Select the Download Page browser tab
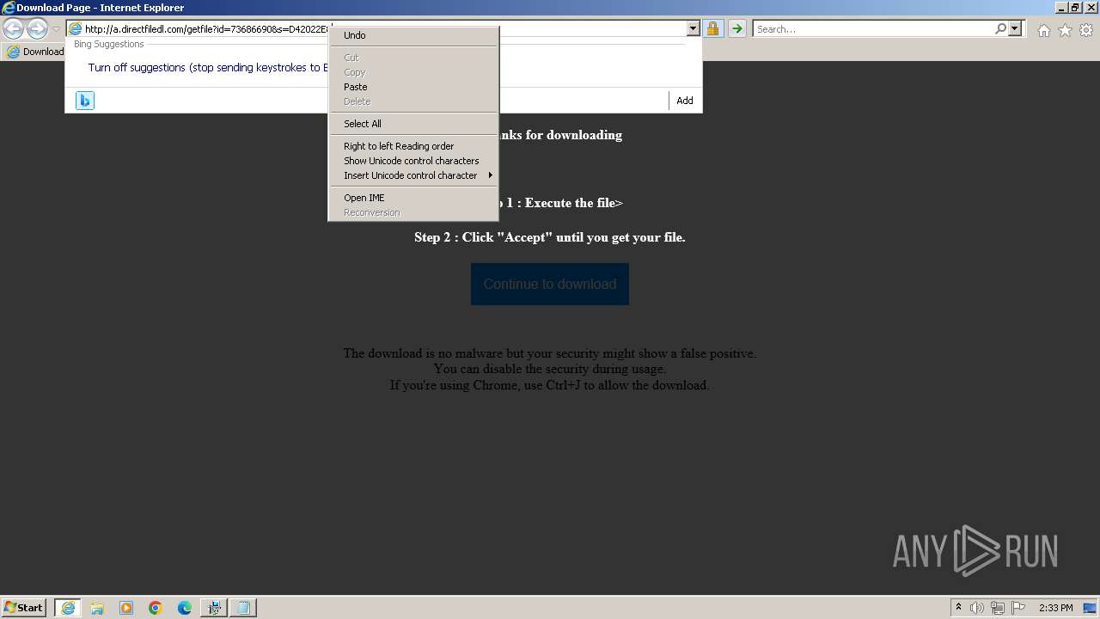The height and width of the screenshot is (619, 1100). coord(34,52)
